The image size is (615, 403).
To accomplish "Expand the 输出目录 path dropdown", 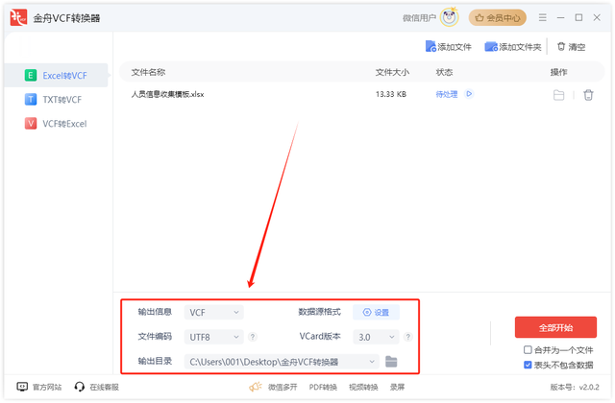I will tap(282, 362).
